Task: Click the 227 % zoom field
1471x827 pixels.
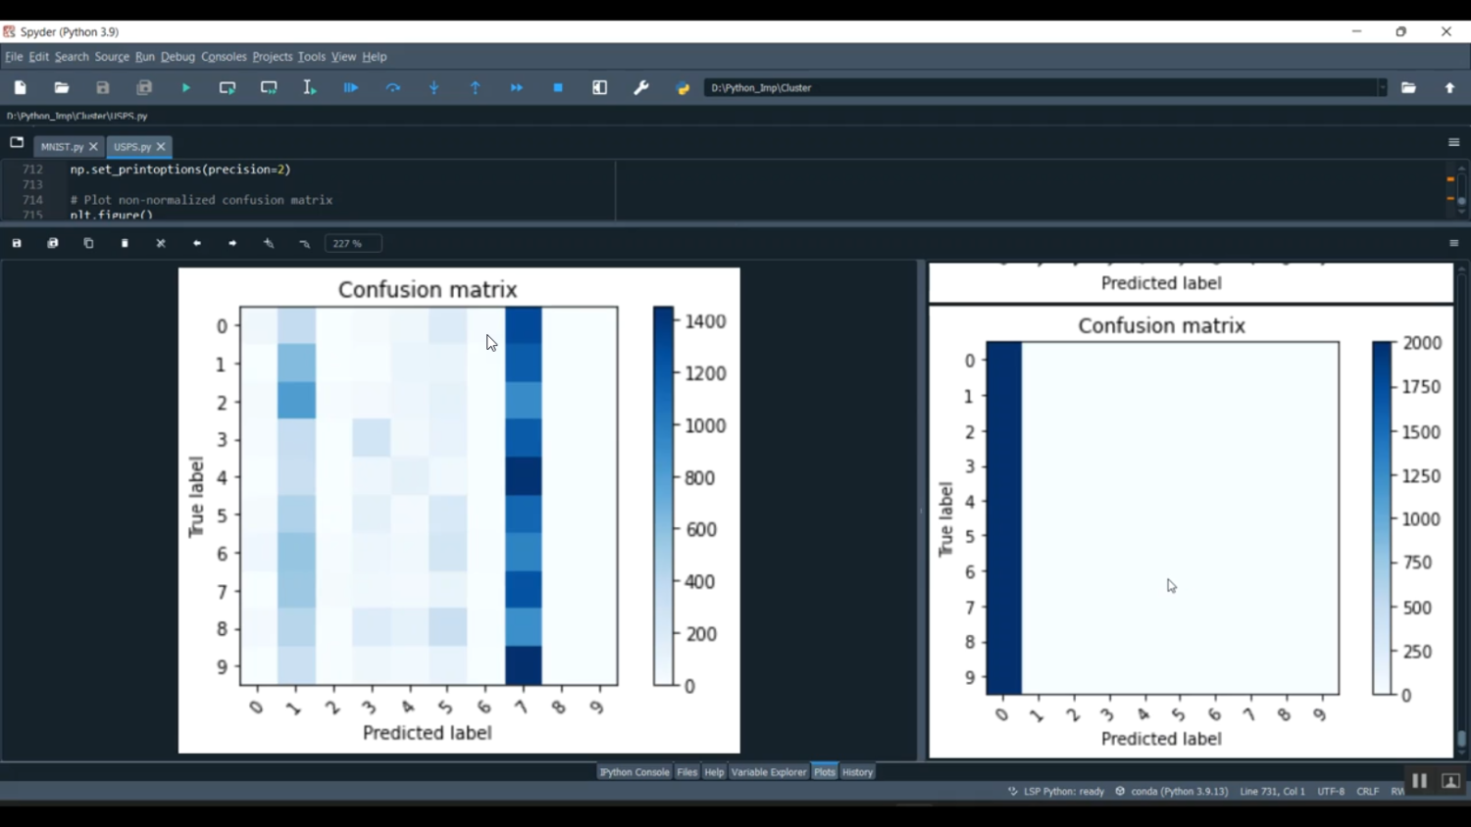Action: point(353,243)
